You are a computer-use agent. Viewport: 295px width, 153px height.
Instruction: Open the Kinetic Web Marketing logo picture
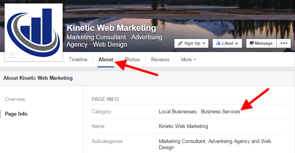pos(34,32)
